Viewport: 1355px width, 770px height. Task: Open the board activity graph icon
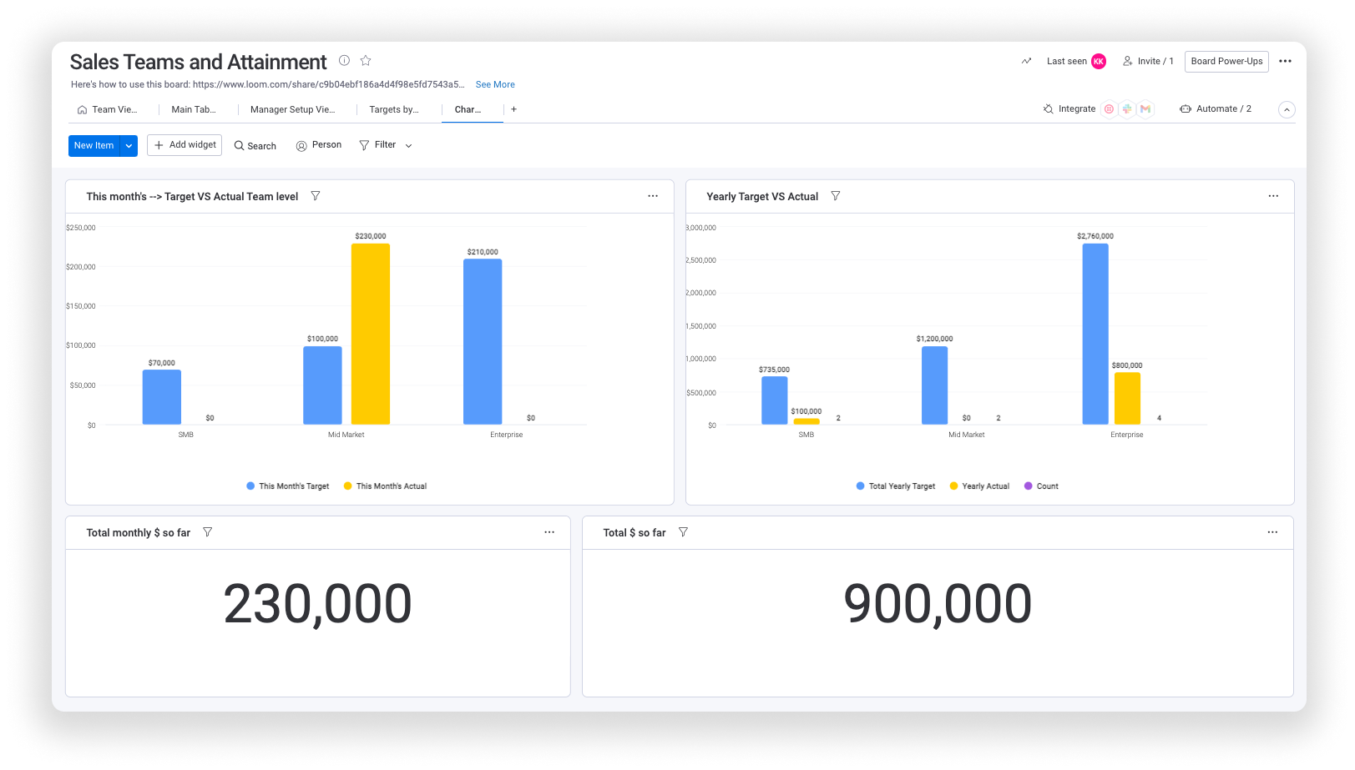click(x=1026, y=60)
